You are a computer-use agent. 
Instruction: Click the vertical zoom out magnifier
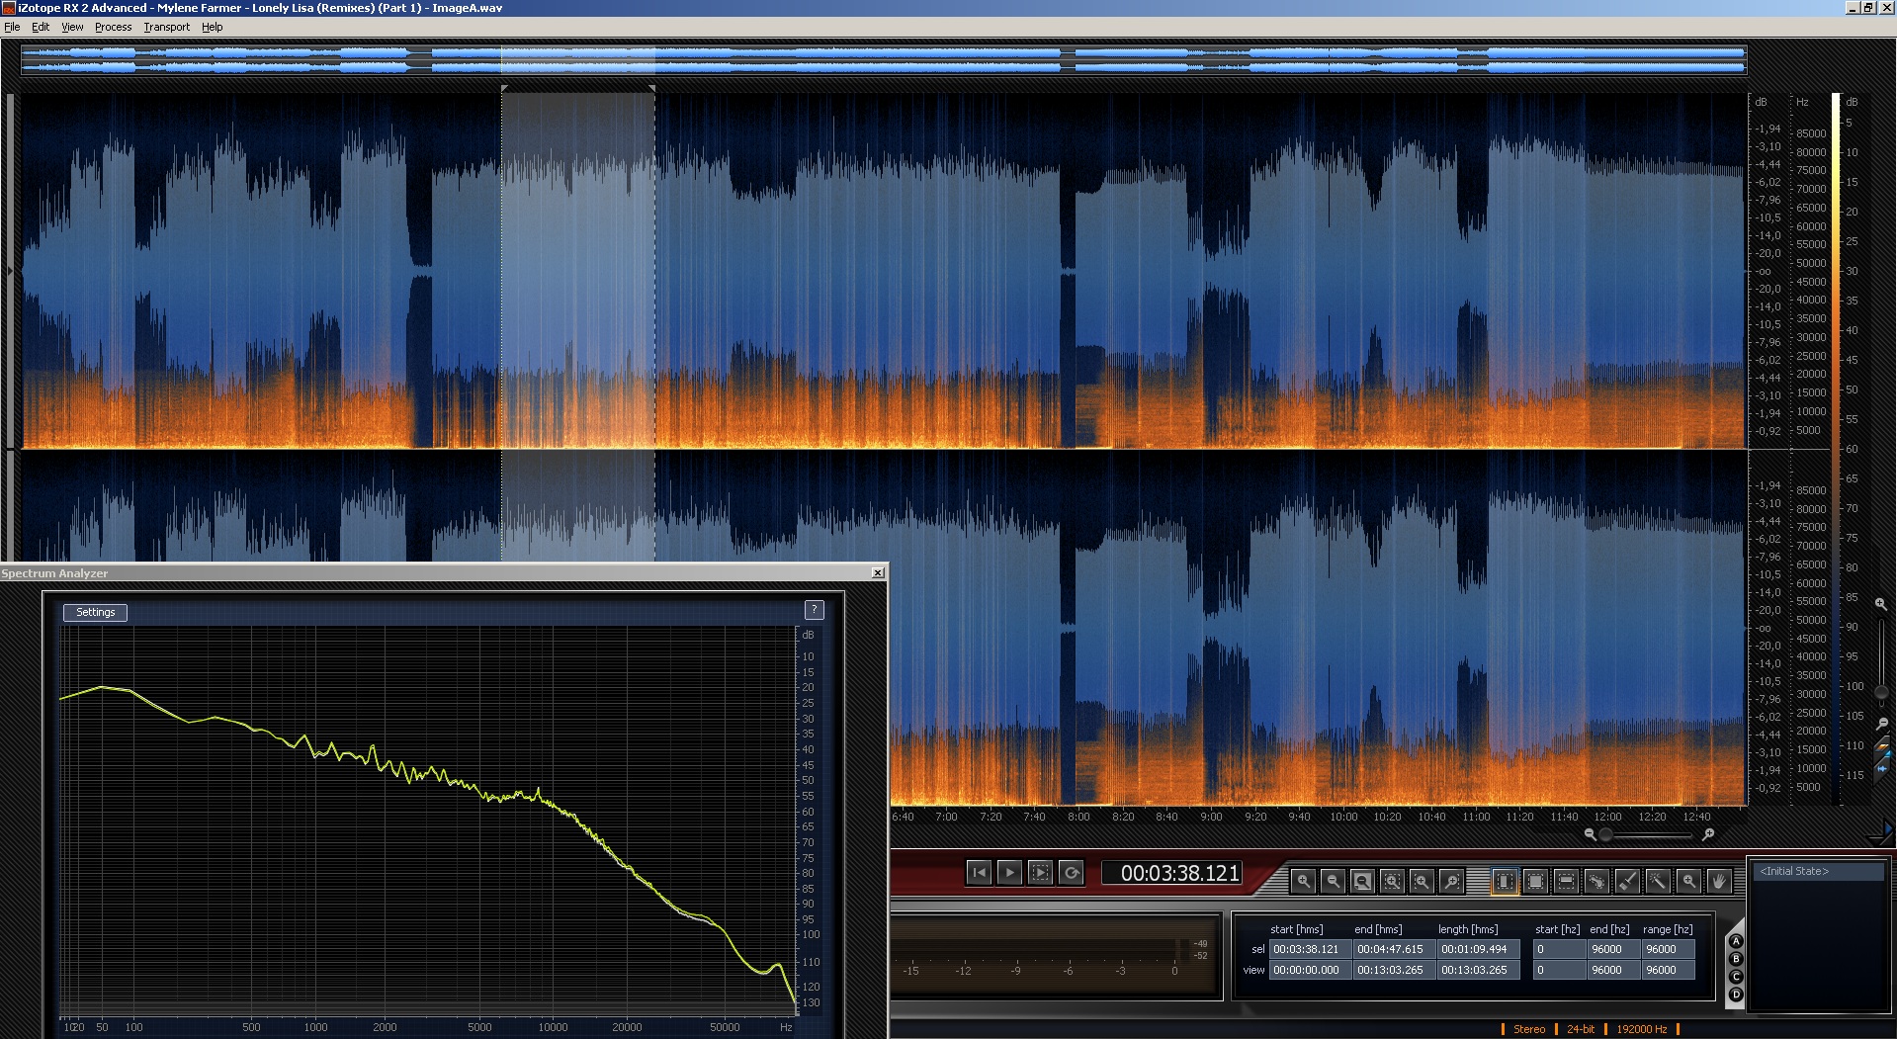(x=1881, y=724)
